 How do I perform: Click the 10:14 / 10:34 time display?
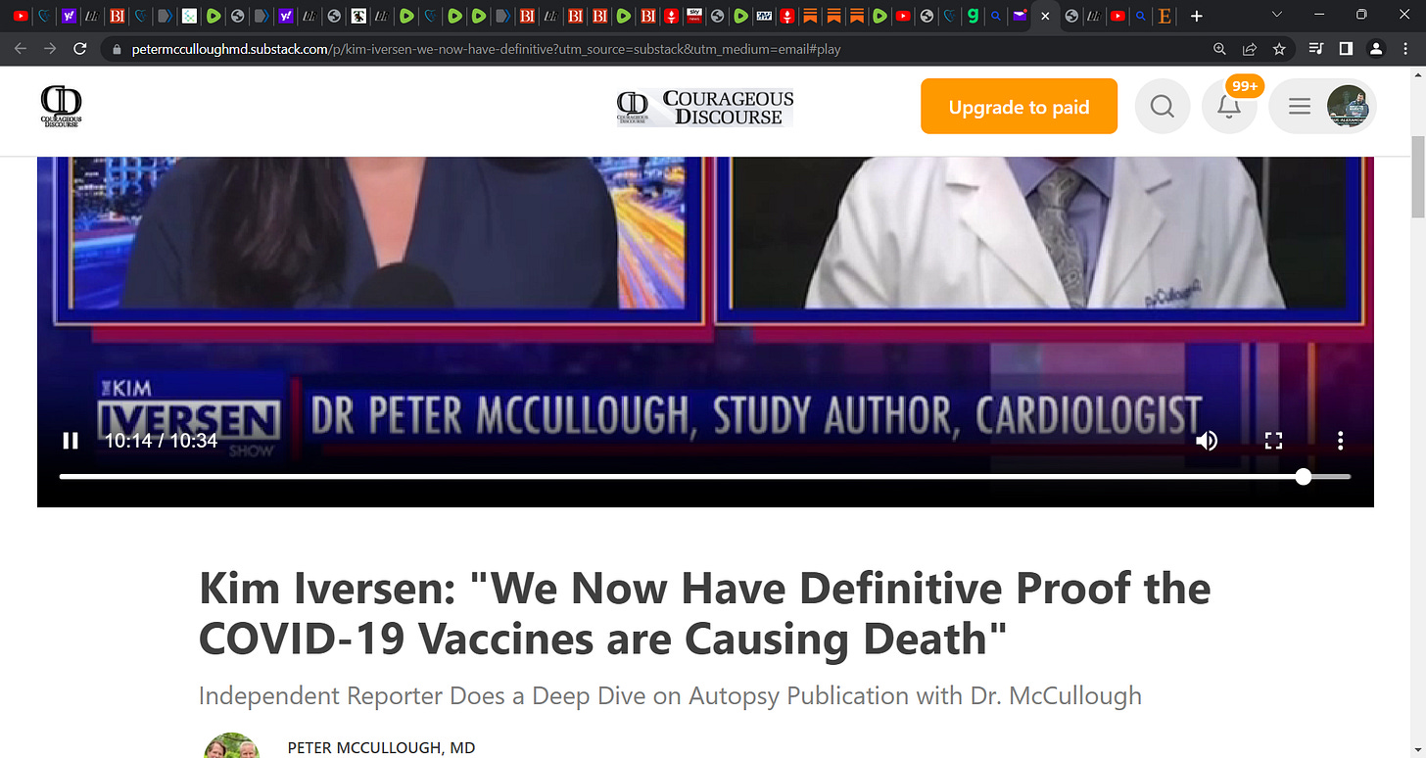click(x=161, y=441)
